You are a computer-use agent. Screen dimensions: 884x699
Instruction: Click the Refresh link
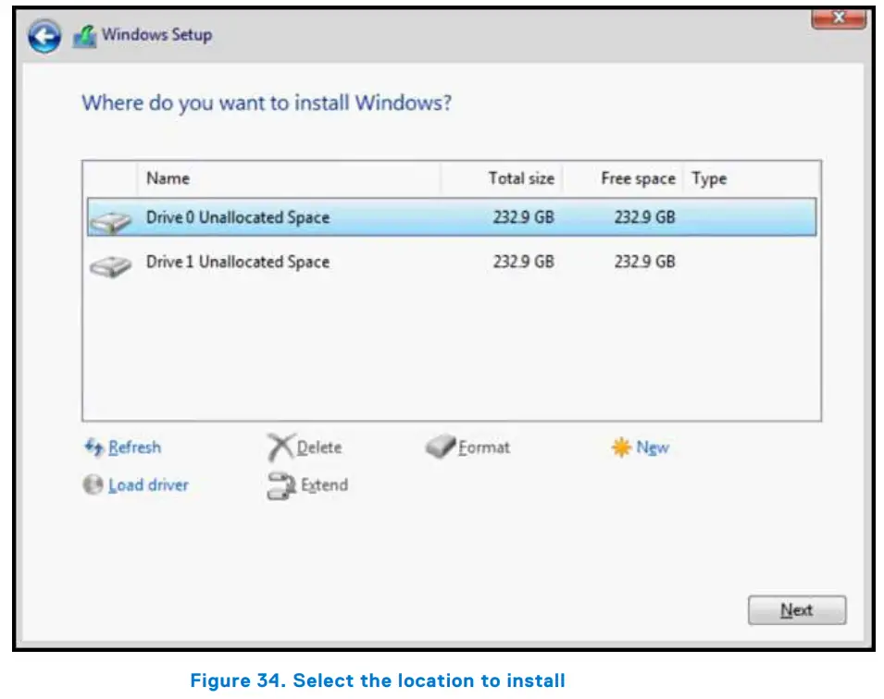[135, 448]
